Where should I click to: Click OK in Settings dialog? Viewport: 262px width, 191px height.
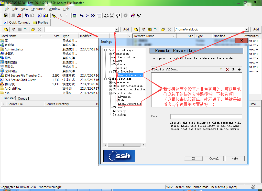tap(193, 158)
